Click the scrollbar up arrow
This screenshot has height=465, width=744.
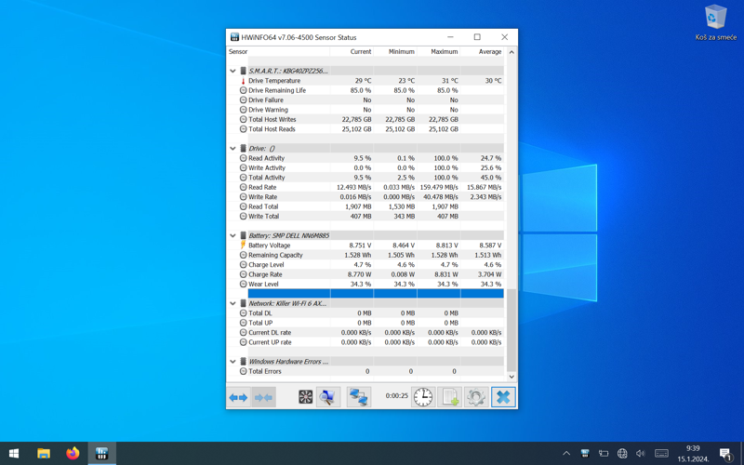point(511,52)
